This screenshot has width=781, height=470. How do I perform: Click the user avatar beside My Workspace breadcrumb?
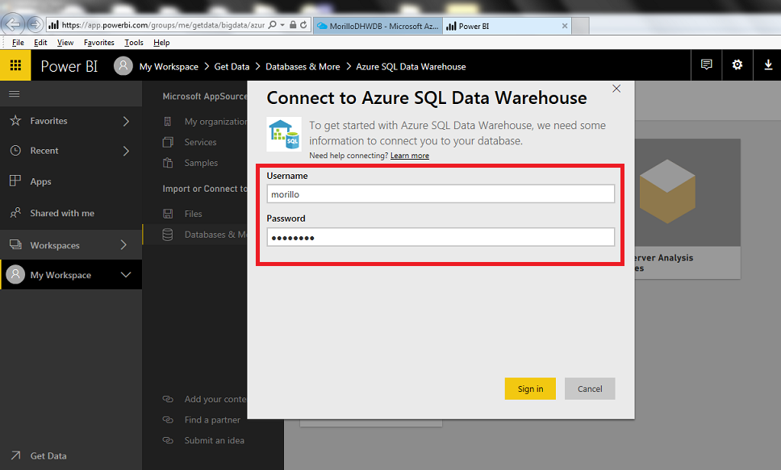[x=123, y=66]
